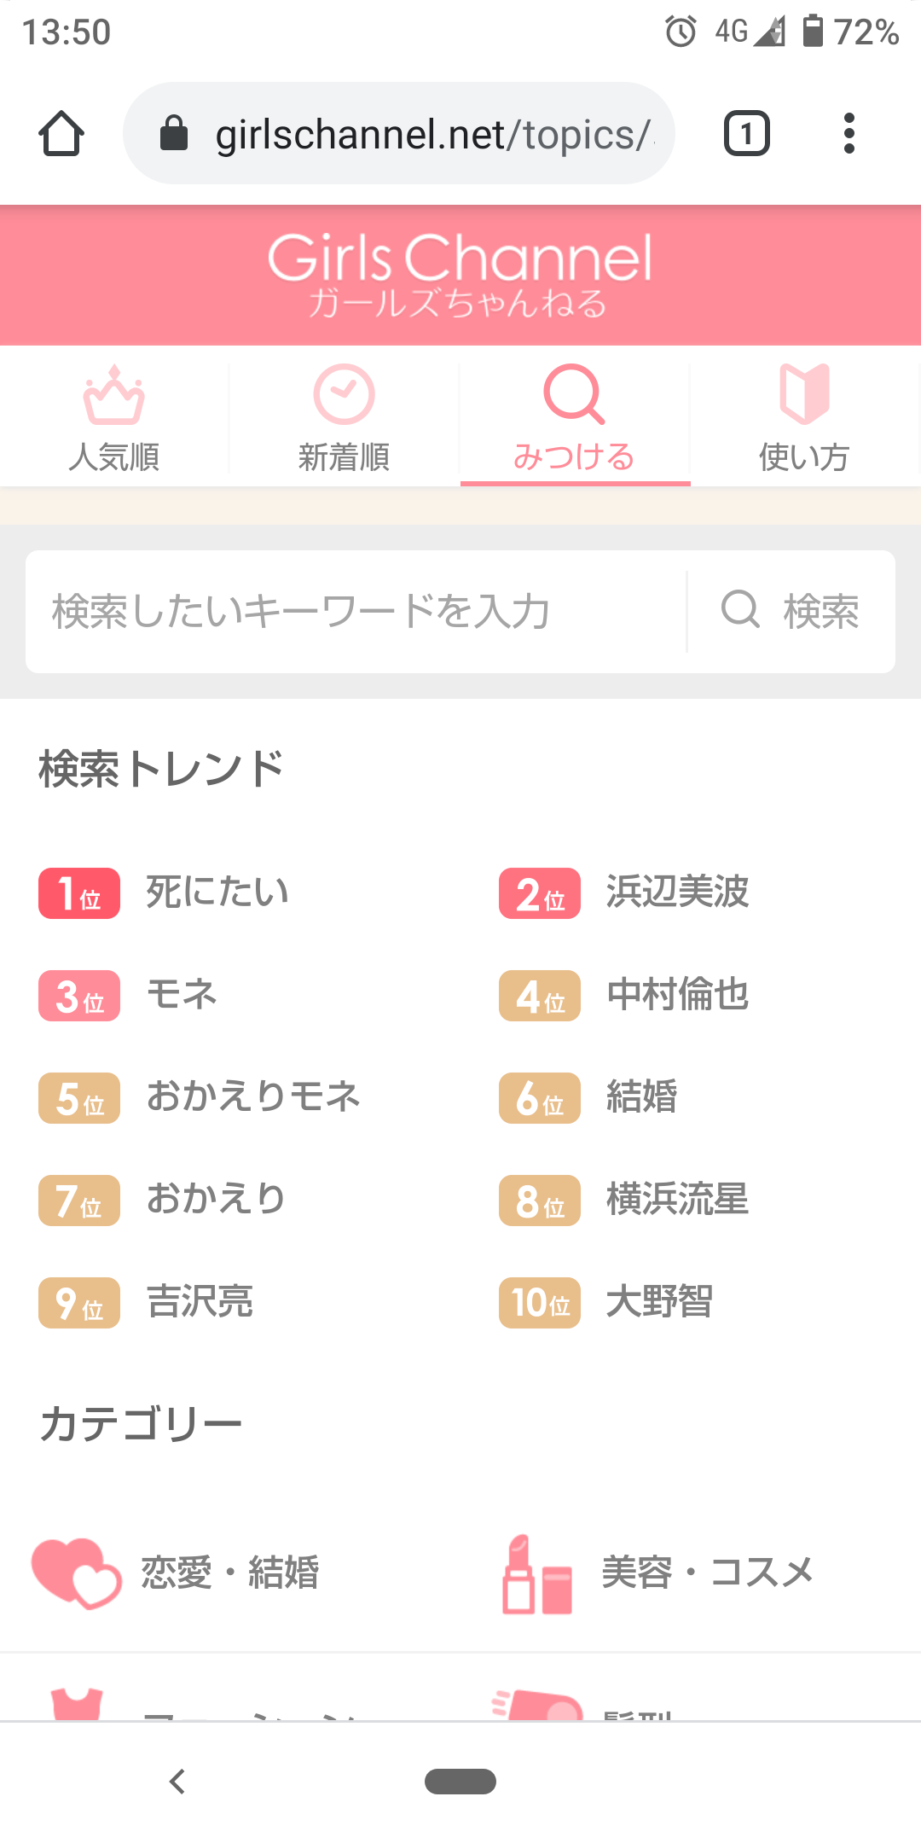This screenshot has width=921, height=1843.
Task: Tap the Android back arrow
Action: pos(177,1782)
